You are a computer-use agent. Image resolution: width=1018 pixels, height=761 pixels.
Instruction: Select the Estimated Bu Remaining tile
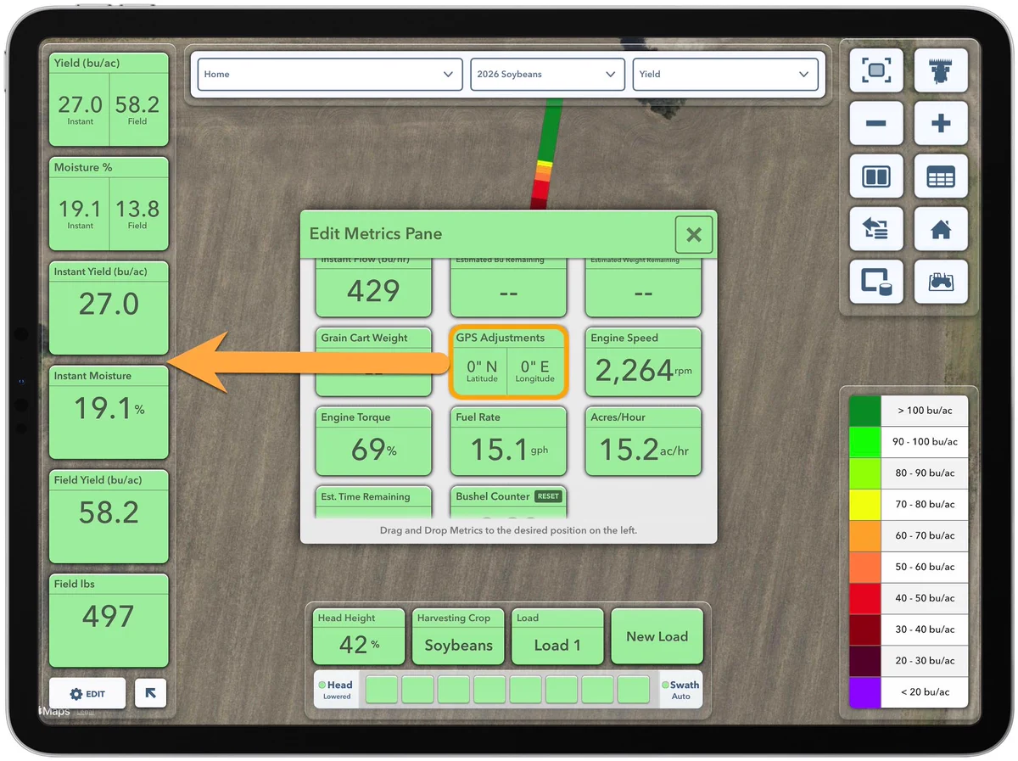click(507, 288)
